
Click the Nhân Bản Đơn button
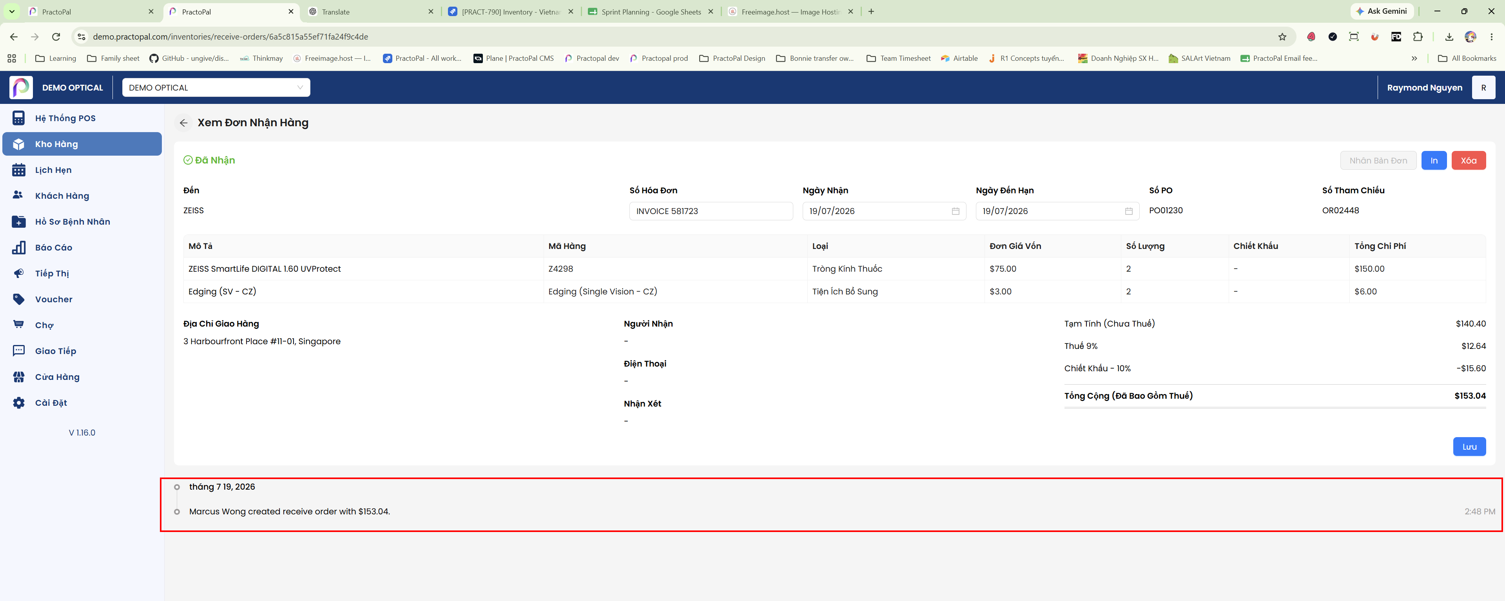coord(1378,161)
